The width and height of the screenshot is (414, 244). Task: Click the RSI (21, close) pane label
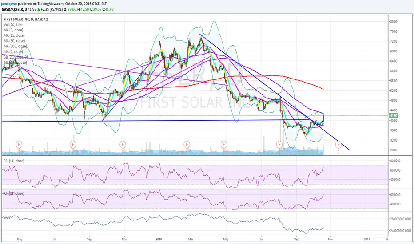click(14, 193)
